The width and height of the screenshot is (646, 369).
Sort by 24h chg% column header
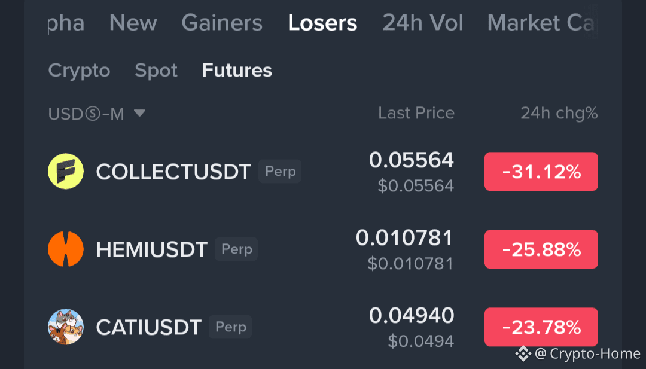(559, 113)
